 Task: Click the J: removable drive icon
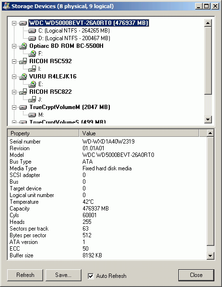(x=32, y=99)
